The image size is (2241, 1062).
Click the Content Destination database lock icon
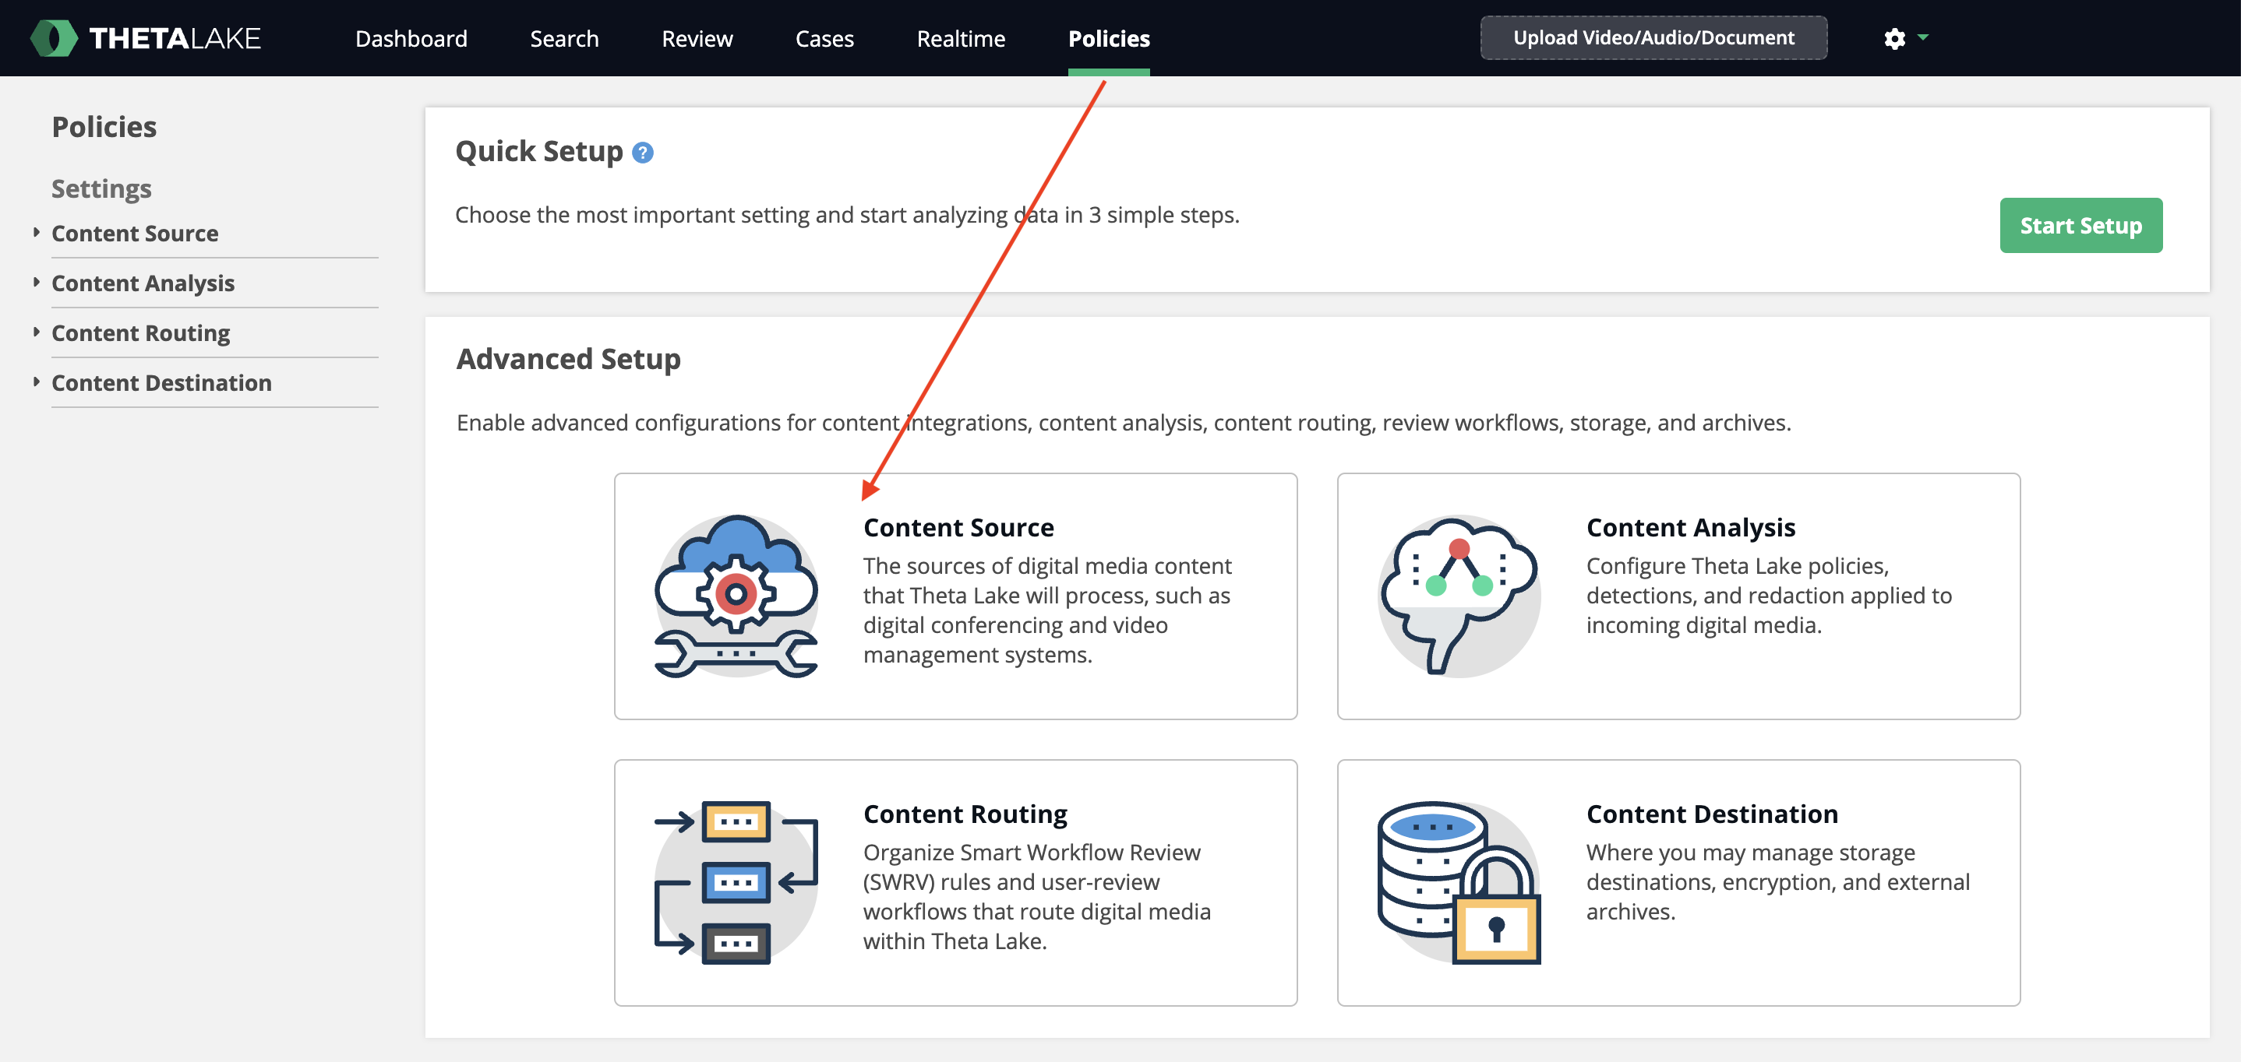pyautogui.click(x=1459, y=882)
